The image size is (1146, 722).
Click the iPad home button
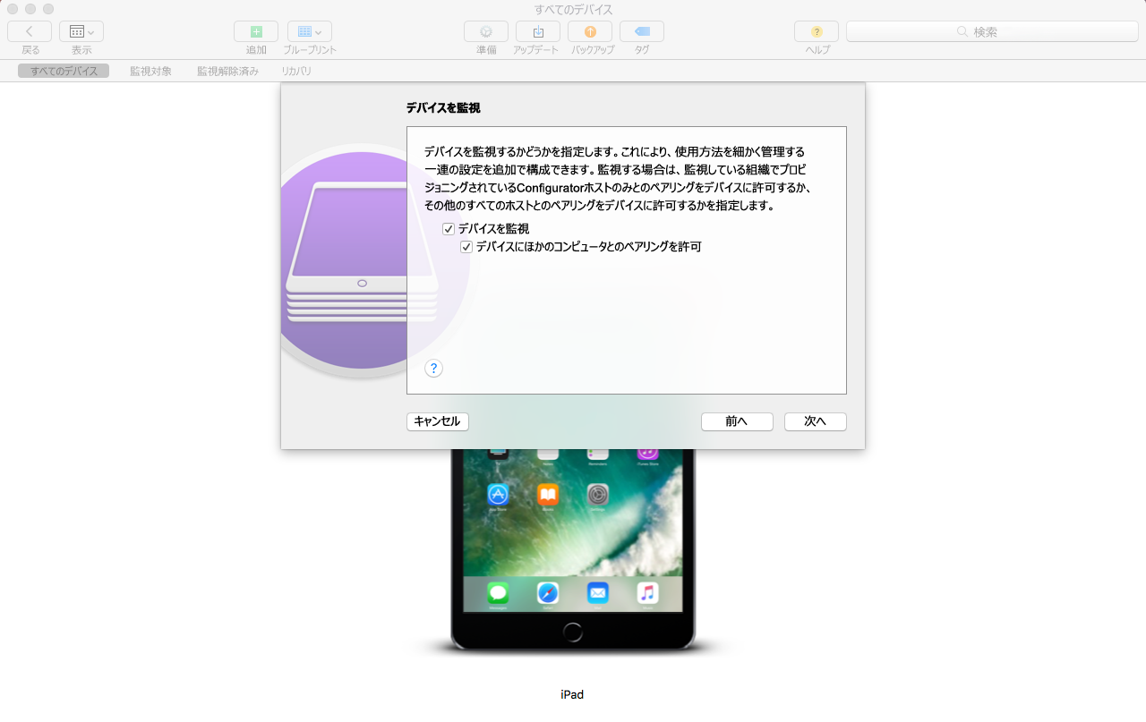tap(573, 631)
